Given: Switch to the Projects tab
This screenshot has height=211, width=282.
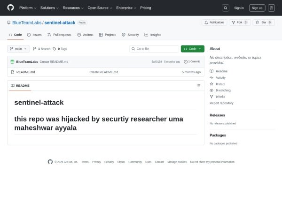Looking at the screenshot, I should coord(108,35).
